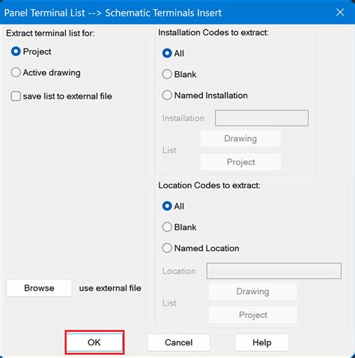
Task: Open Help for this dialog
Action: click(x=261, y=342)
